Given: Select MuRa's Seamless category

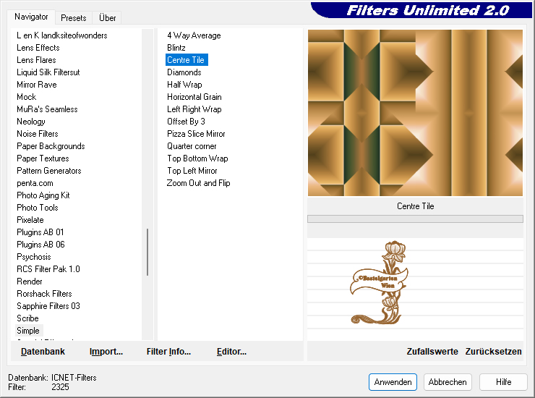Looking at the screenshot, I should (x=47, y=109).
